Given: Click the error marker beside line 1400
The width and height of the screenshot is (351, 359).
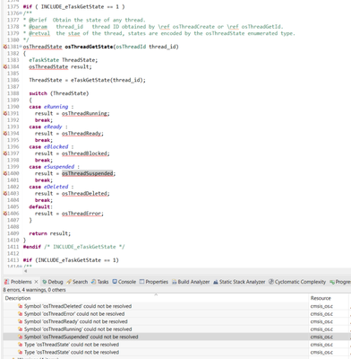Looking at the screenshot, I should tap(4, 173).
